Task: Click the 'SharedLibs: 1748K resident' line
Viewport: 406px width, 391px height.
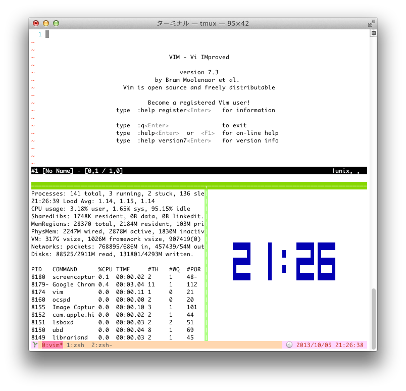Action: [x=118, y=216]
